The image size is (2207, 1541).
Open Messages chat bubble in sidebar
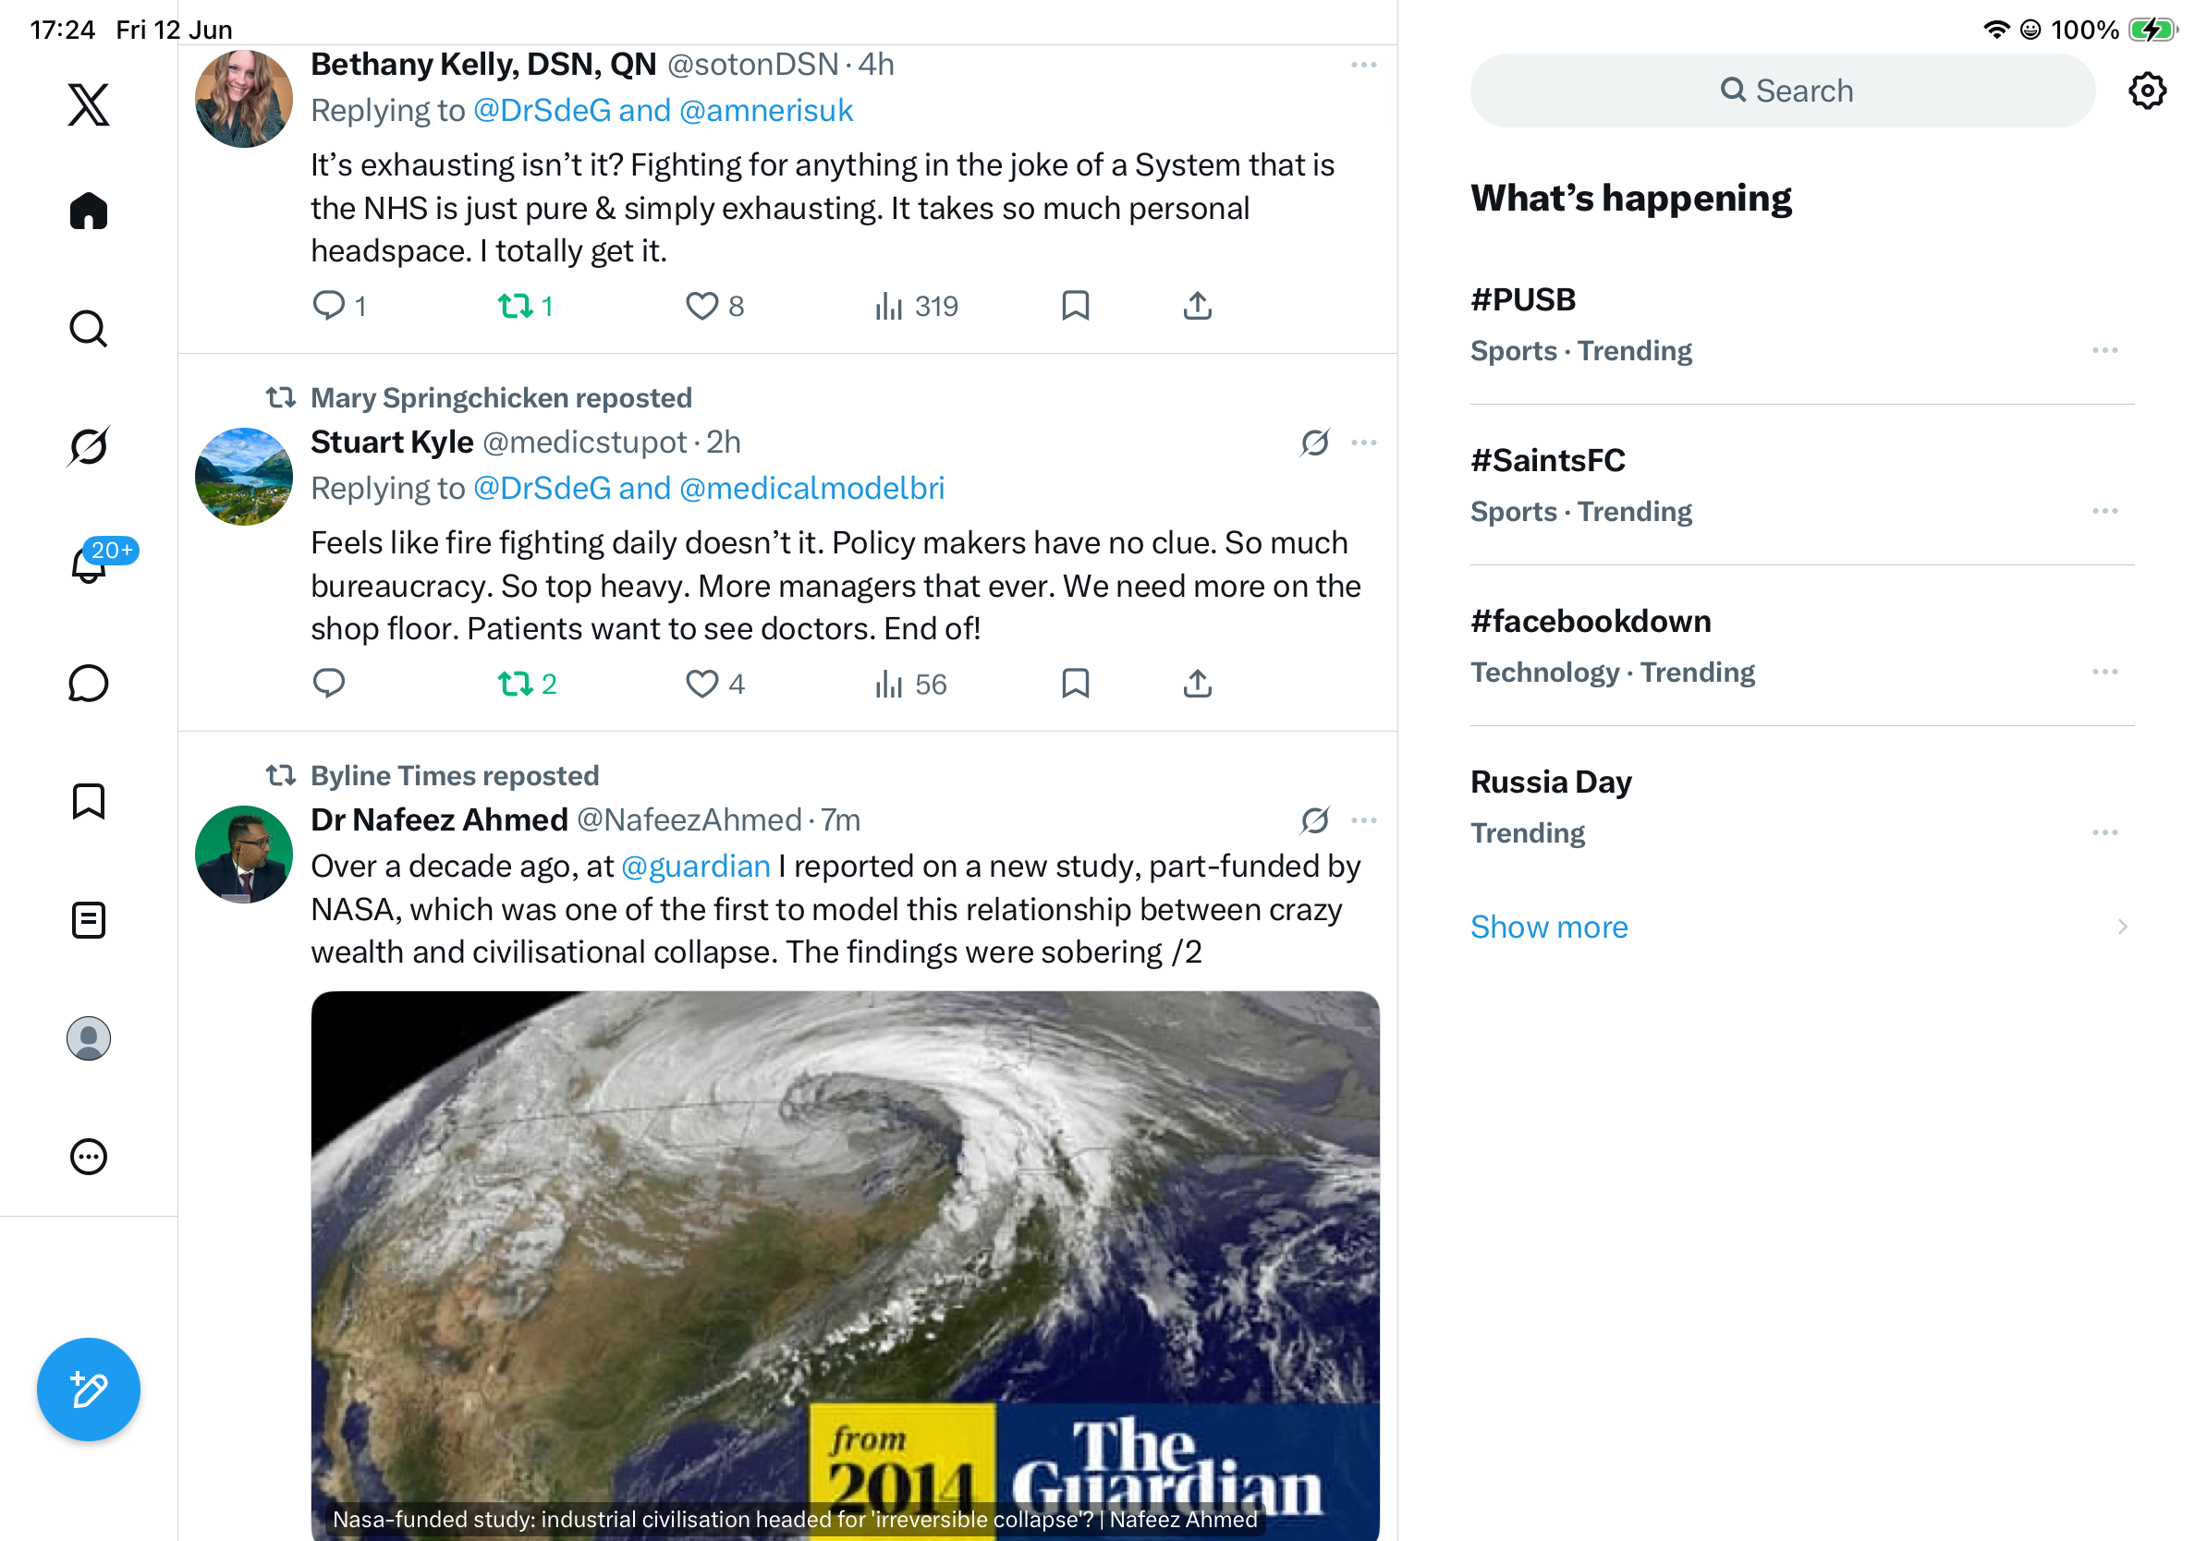[89, 683]
